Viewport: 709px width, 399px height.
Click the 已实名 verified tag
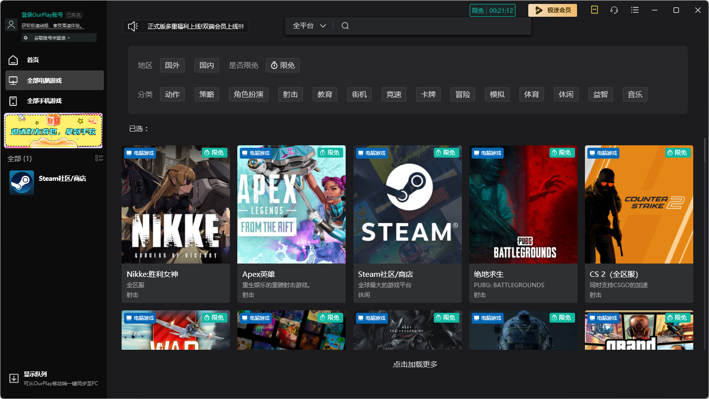74,15
